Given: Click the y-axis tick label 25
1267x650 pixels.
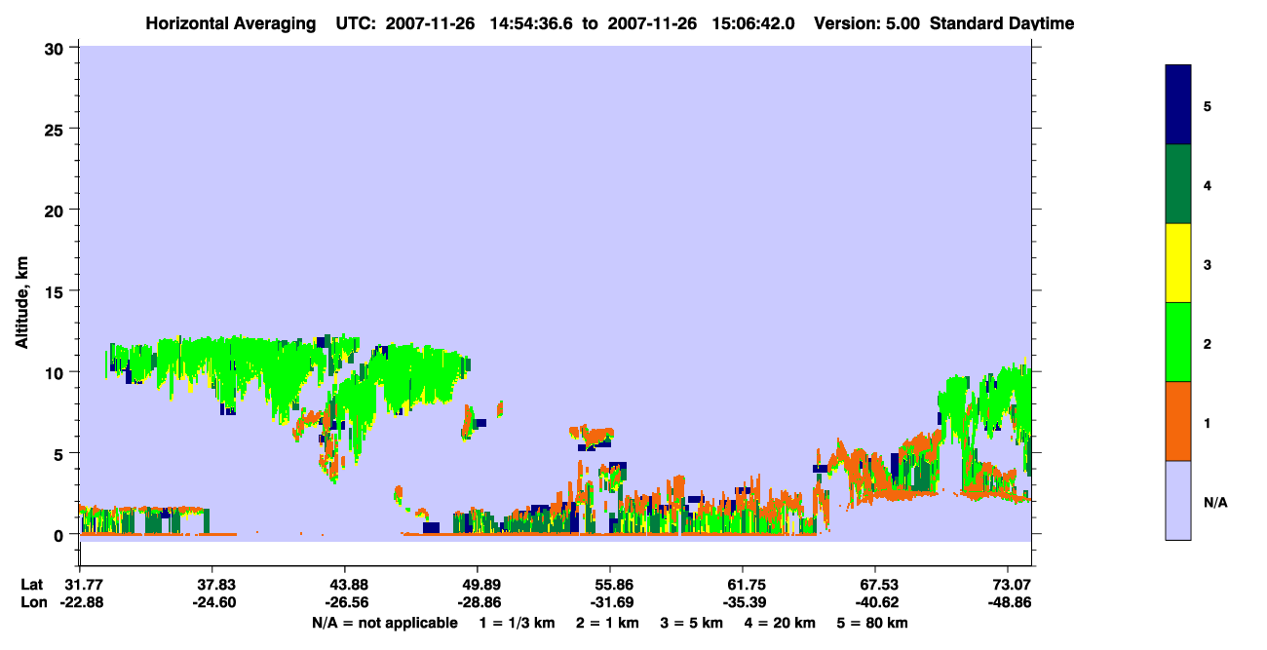Looking at the screenshot, I should (57, 129).
